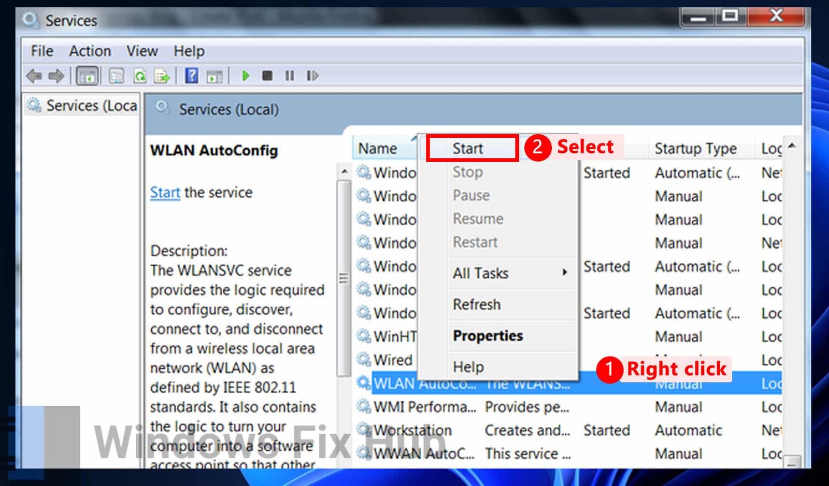Choose Properties from the context menu
Viewport: 829px width, 486px height.
[x=488, y=335]
